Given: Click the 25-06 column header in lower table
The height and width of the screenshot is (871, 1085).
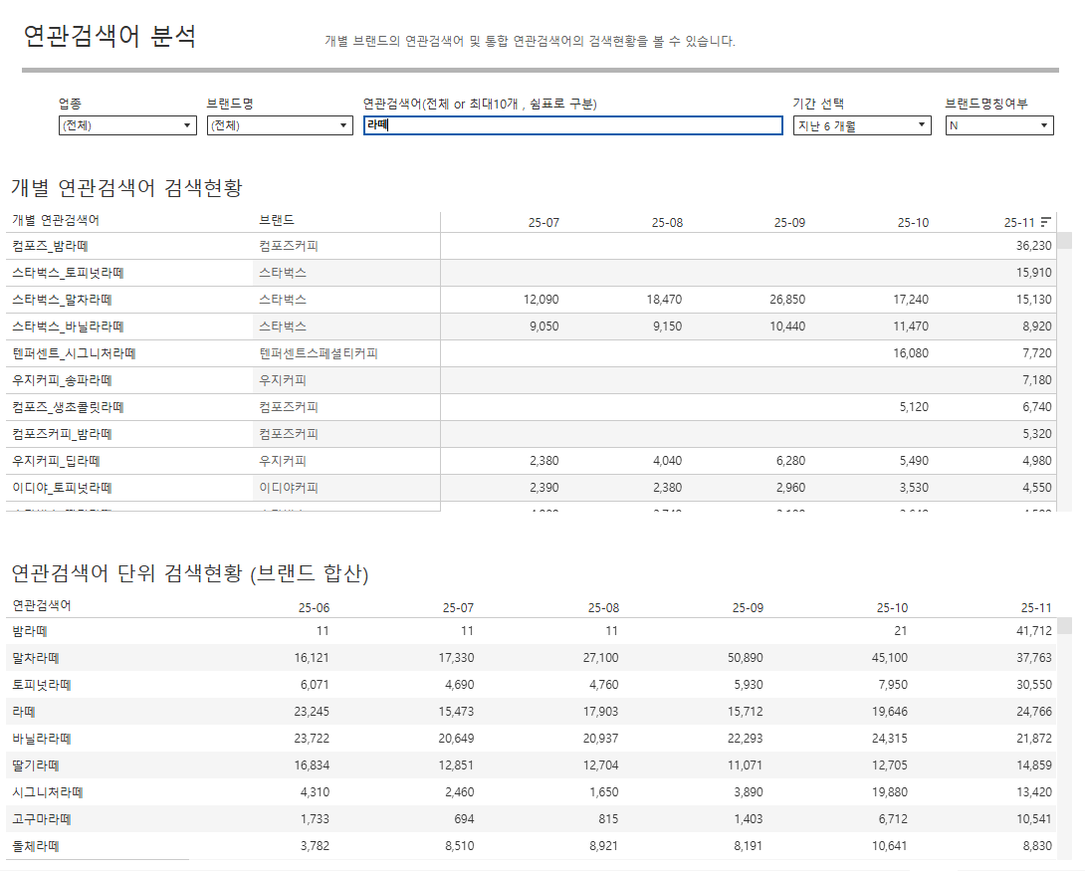Looking at the screenshot, I should click(x=314, y=606).
